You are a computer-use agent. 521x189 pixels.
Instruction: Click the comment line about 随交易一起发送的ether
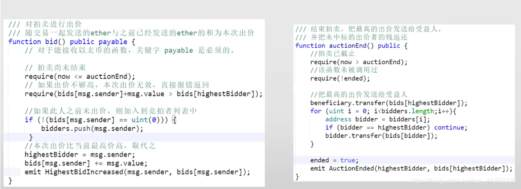click(x=131, y=33)
